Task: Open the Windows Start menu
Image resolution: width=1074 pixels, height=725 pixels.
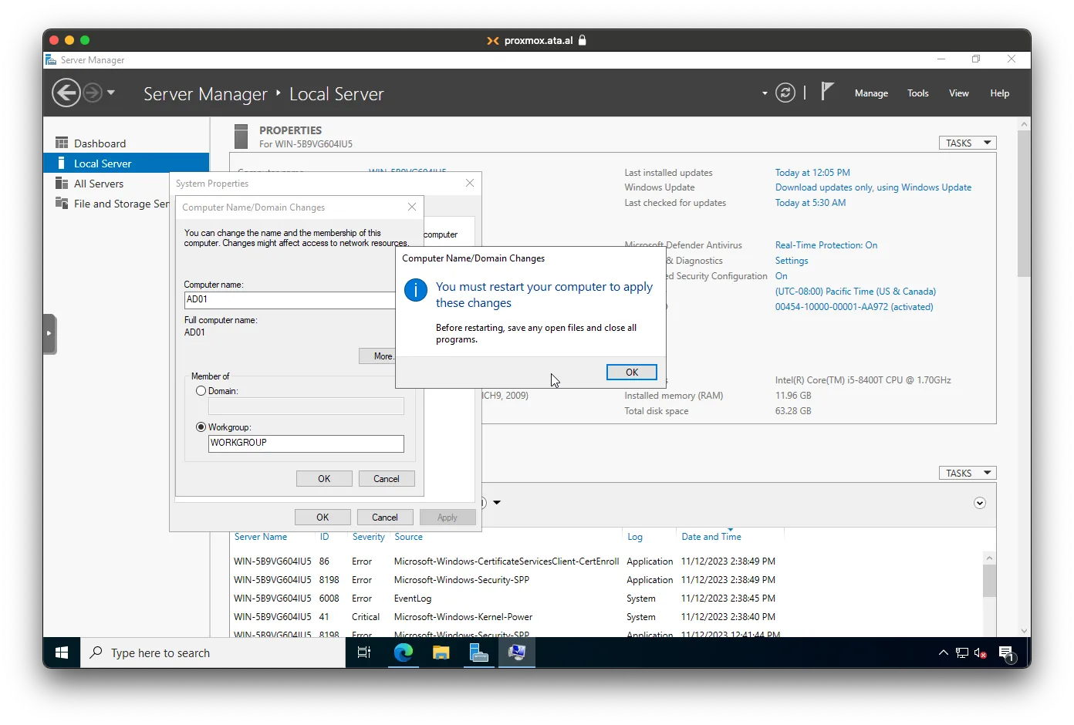Action: (x=62, y=652)
